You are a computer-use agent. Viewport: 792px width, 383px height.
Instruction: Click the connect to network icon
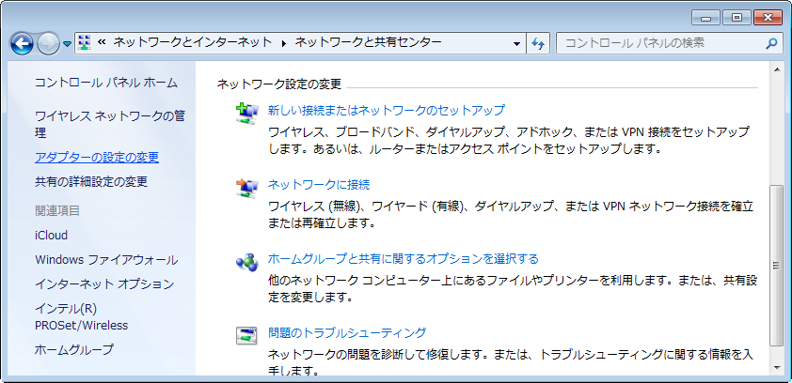coord(247,188)
